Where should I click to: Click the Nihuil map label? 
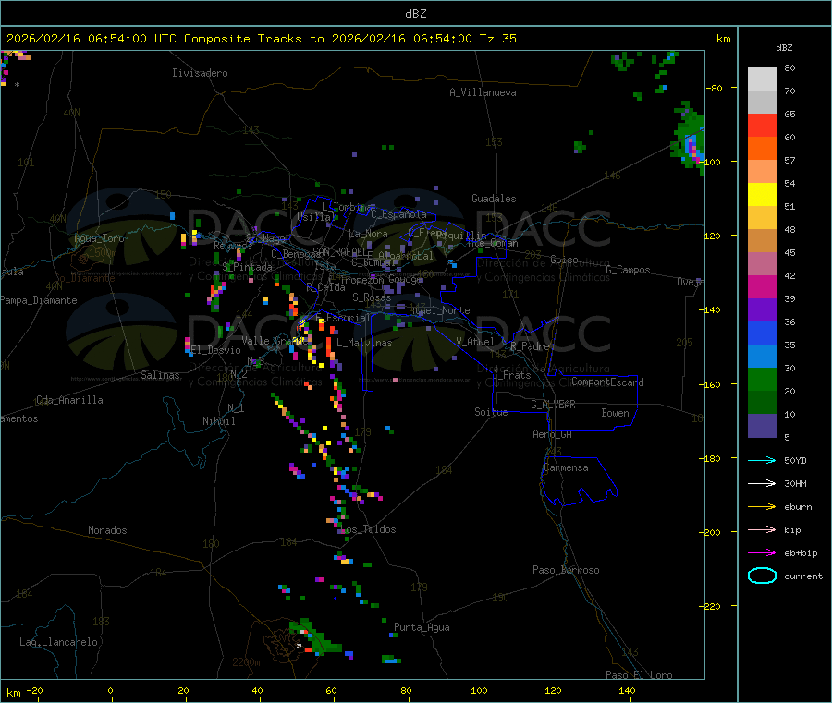(218, 421)
